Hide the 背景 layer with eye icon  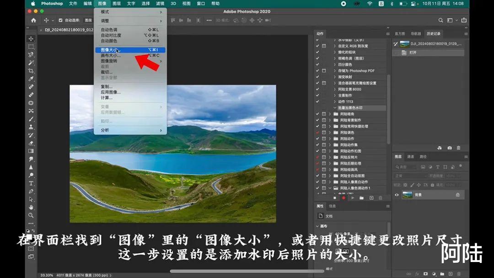point(397,195)
